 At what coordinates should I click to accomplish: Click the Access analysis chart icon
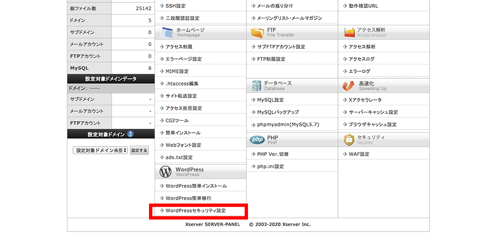click(x=349, y=32)
